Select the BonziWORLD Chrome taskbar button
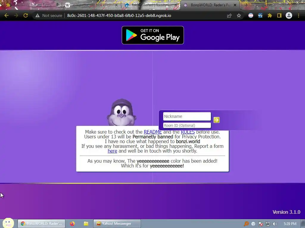This screenshot has height=228, width=305. point(41,224)
